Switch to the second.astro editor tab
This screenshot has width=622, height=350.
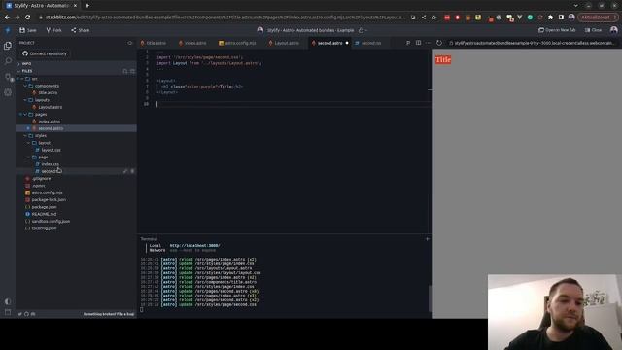coord(329,43)
